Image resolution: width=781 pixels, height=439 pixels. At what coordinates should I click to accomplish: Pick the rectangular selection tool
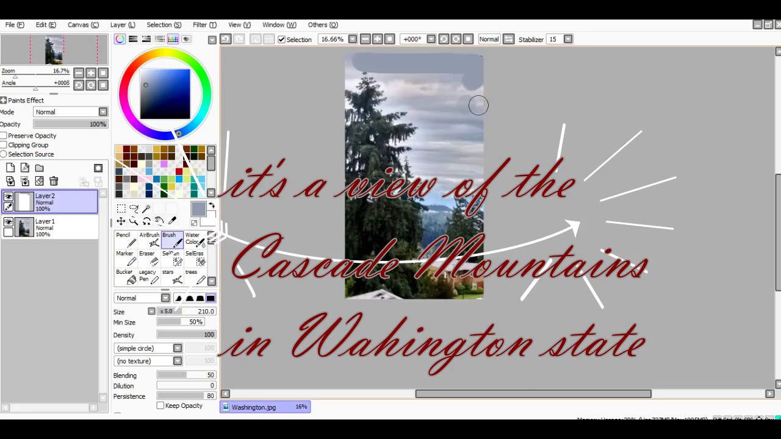tap(121, 209)
